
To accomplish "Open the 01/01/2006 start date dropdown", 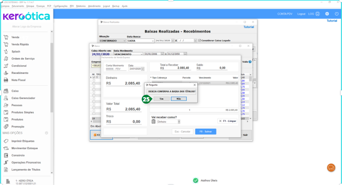I will click(x=162, y=54).
